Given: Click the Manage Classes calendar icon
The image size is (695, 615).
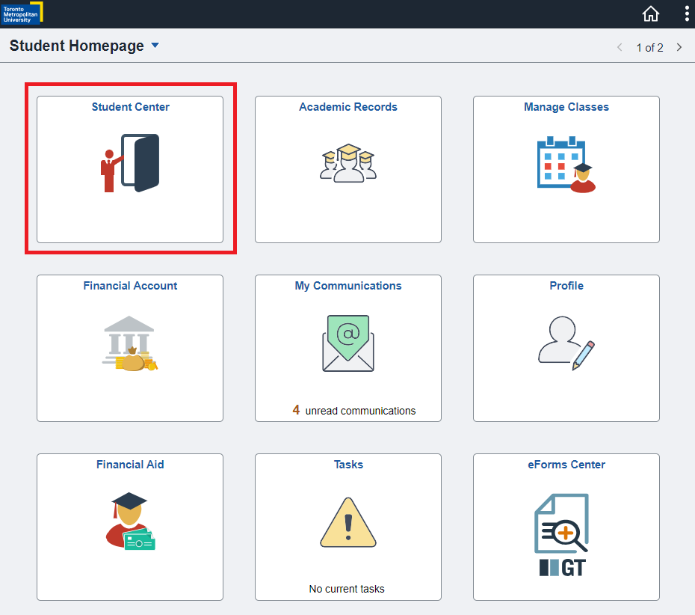Looking at the screenshot, I should (x=566, y=164).
